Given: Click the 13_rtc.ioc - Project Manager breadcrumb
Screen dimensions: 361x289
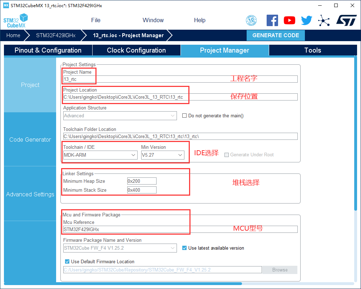Looking at the screenshot, I should [128, 35].
